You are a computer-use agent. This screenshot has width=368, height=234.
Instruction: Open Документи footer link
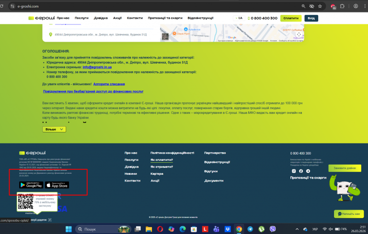point(214,181)
